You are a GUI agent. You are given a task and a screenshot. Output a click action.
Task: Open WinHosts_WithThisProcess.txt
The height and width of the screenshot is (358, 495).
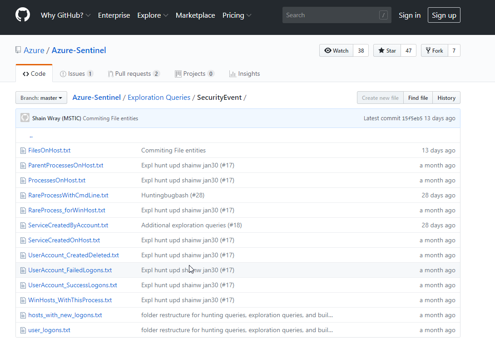point(70,300)
